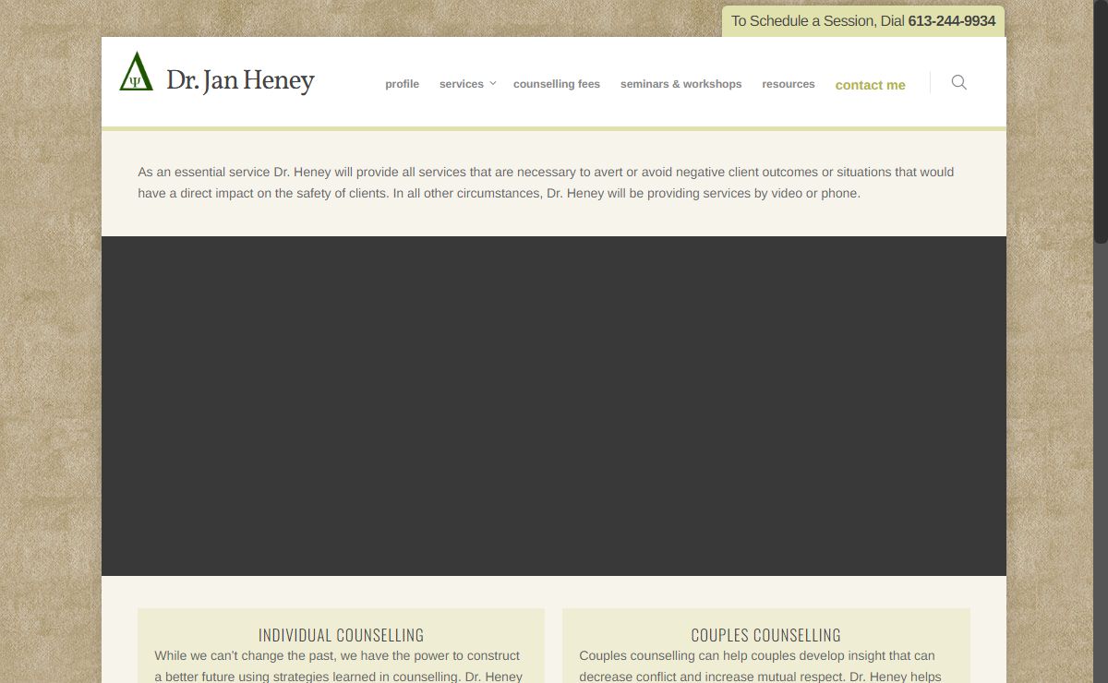1108x683 pixels.
Task: Click phone number 613-244-9934
Action: (x=952, y=21)
